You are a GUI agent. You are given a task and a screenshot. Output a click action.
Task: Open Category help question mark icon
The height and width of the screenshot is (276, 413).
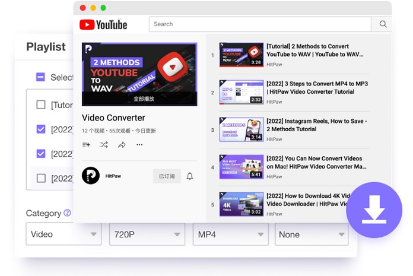tap(68, 213)
